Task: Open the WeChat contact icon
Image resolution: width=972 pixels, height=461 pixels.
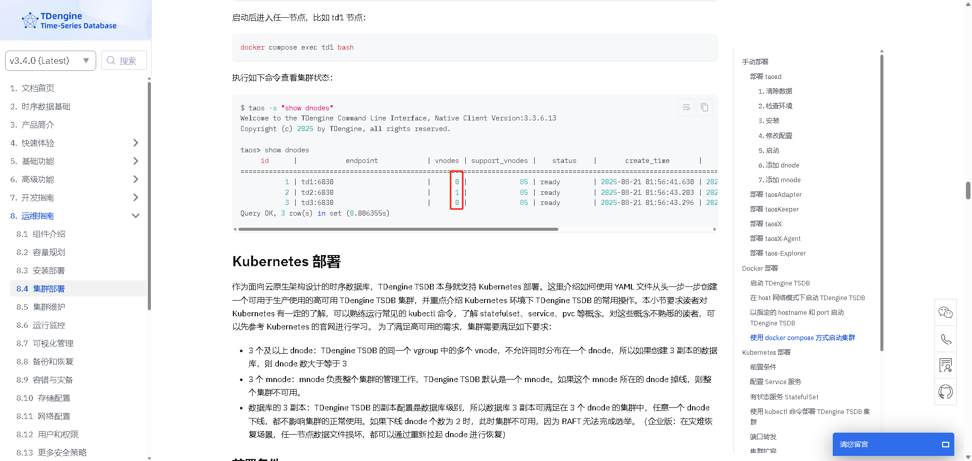Action: [x=945, y=313]
